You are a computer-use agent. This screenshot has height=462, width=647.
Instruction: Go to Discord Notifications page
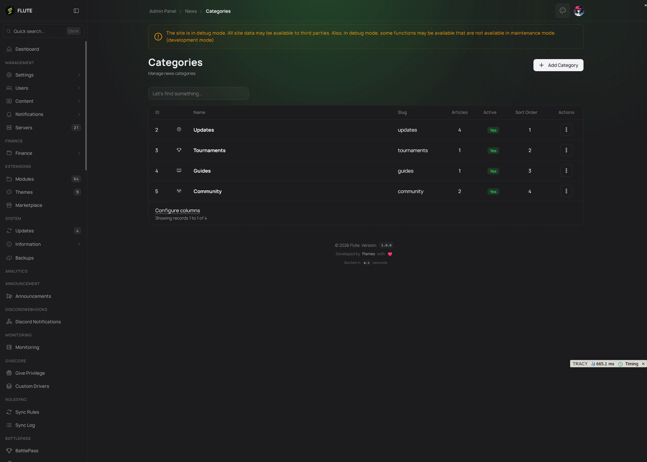click(x=38, y=322)
